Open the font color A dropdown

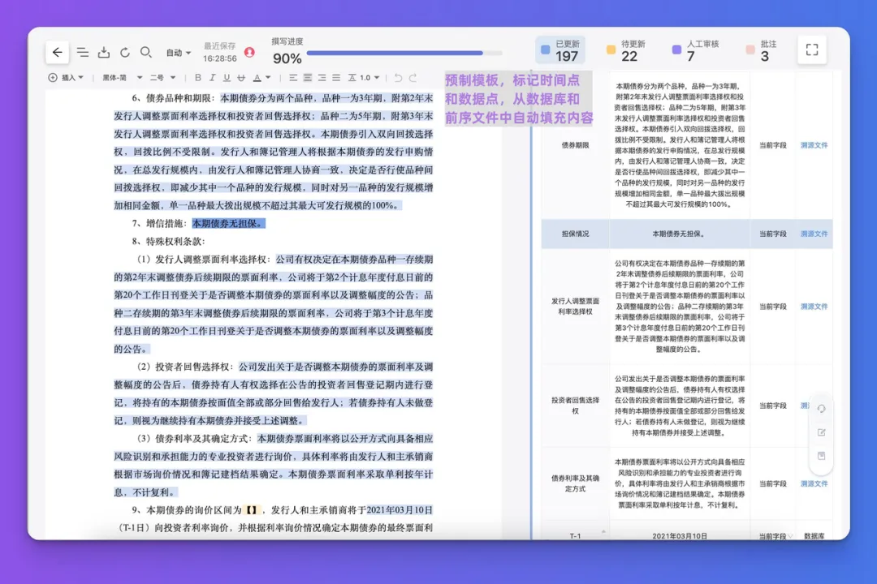(261, 78)
